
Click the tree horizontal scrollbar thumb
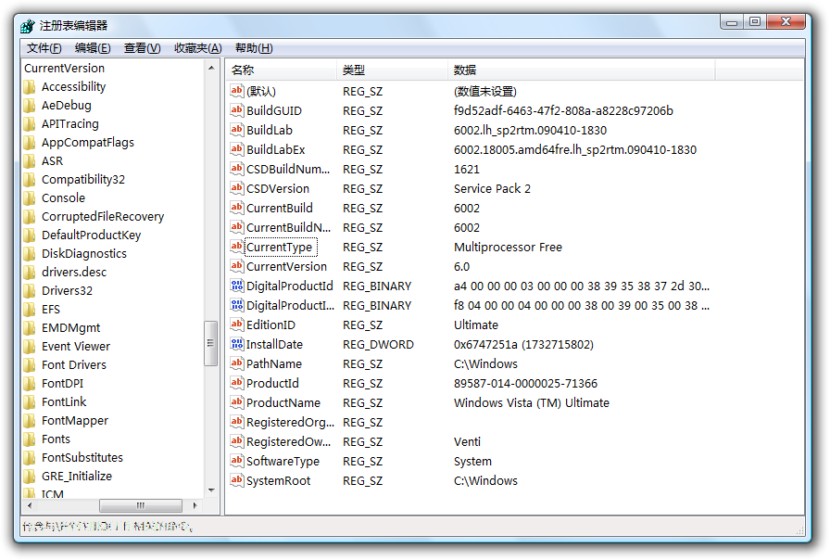point(140,505)
